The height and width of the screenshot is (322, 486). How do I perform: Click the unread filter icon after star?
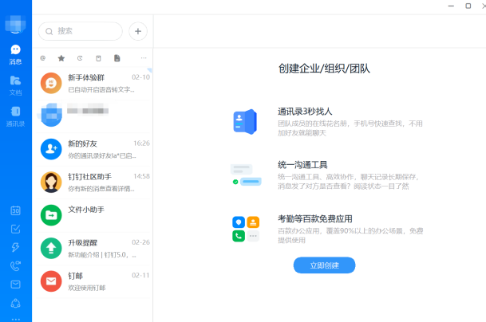[x=80, y=58]
